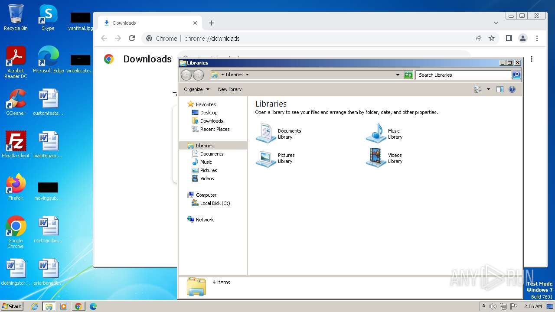Click Chrome tab search chevron
555x312 pixels.
tap(496, 23)
